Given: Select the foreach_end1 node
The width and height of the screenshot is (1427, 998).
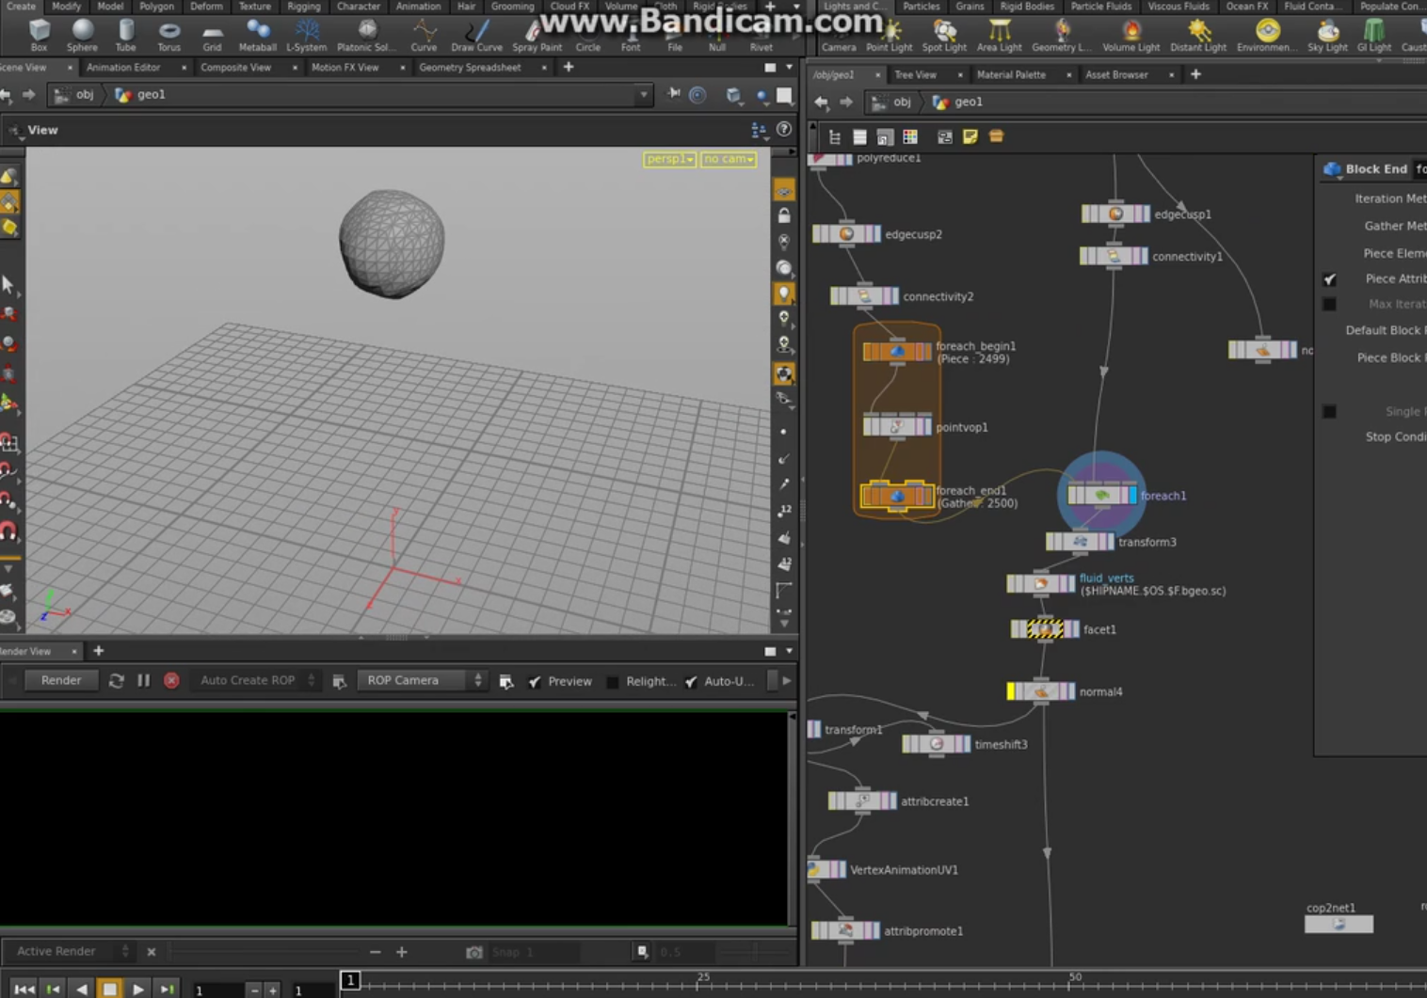Looking at the screenshot, I should tap(897, 496).
